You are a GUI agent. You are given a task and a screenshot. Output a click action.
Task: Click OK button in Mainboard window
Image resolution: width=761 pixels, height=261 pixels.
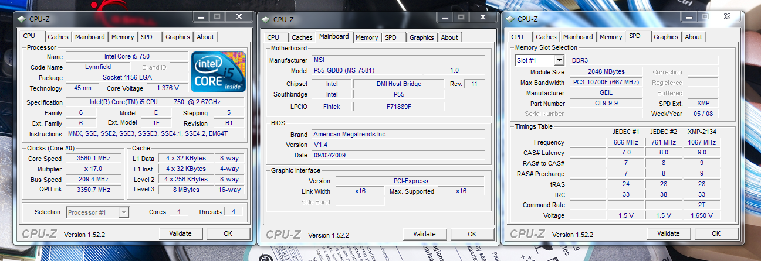tap(472, 234)
